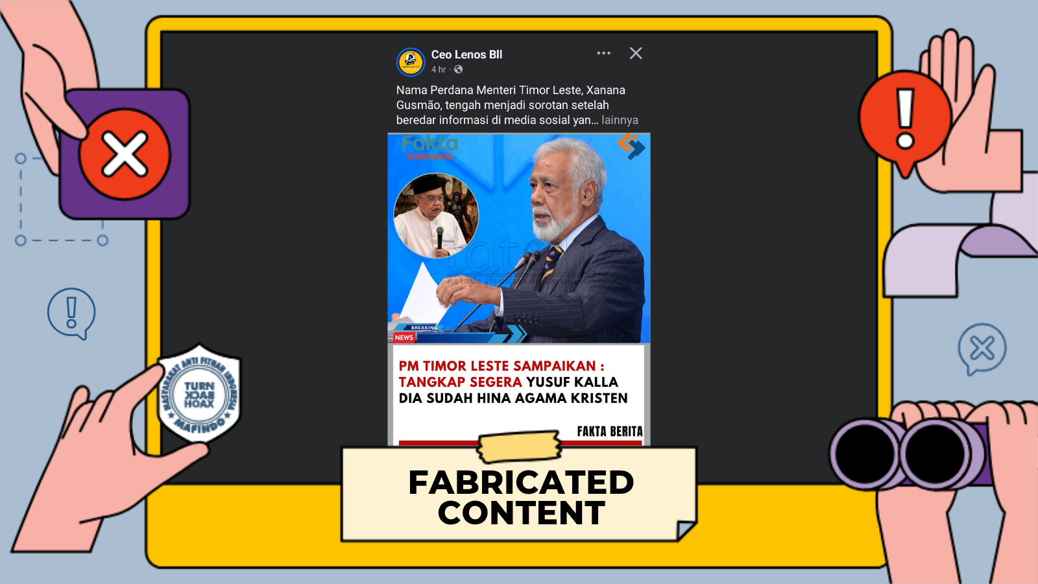Close the post with the X icon
Image resolution: width=1038 pixels, height=584 pixels.
(636, 53)
